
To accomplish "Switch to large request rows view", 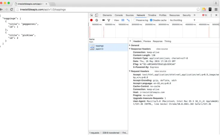I will (123, 20).
